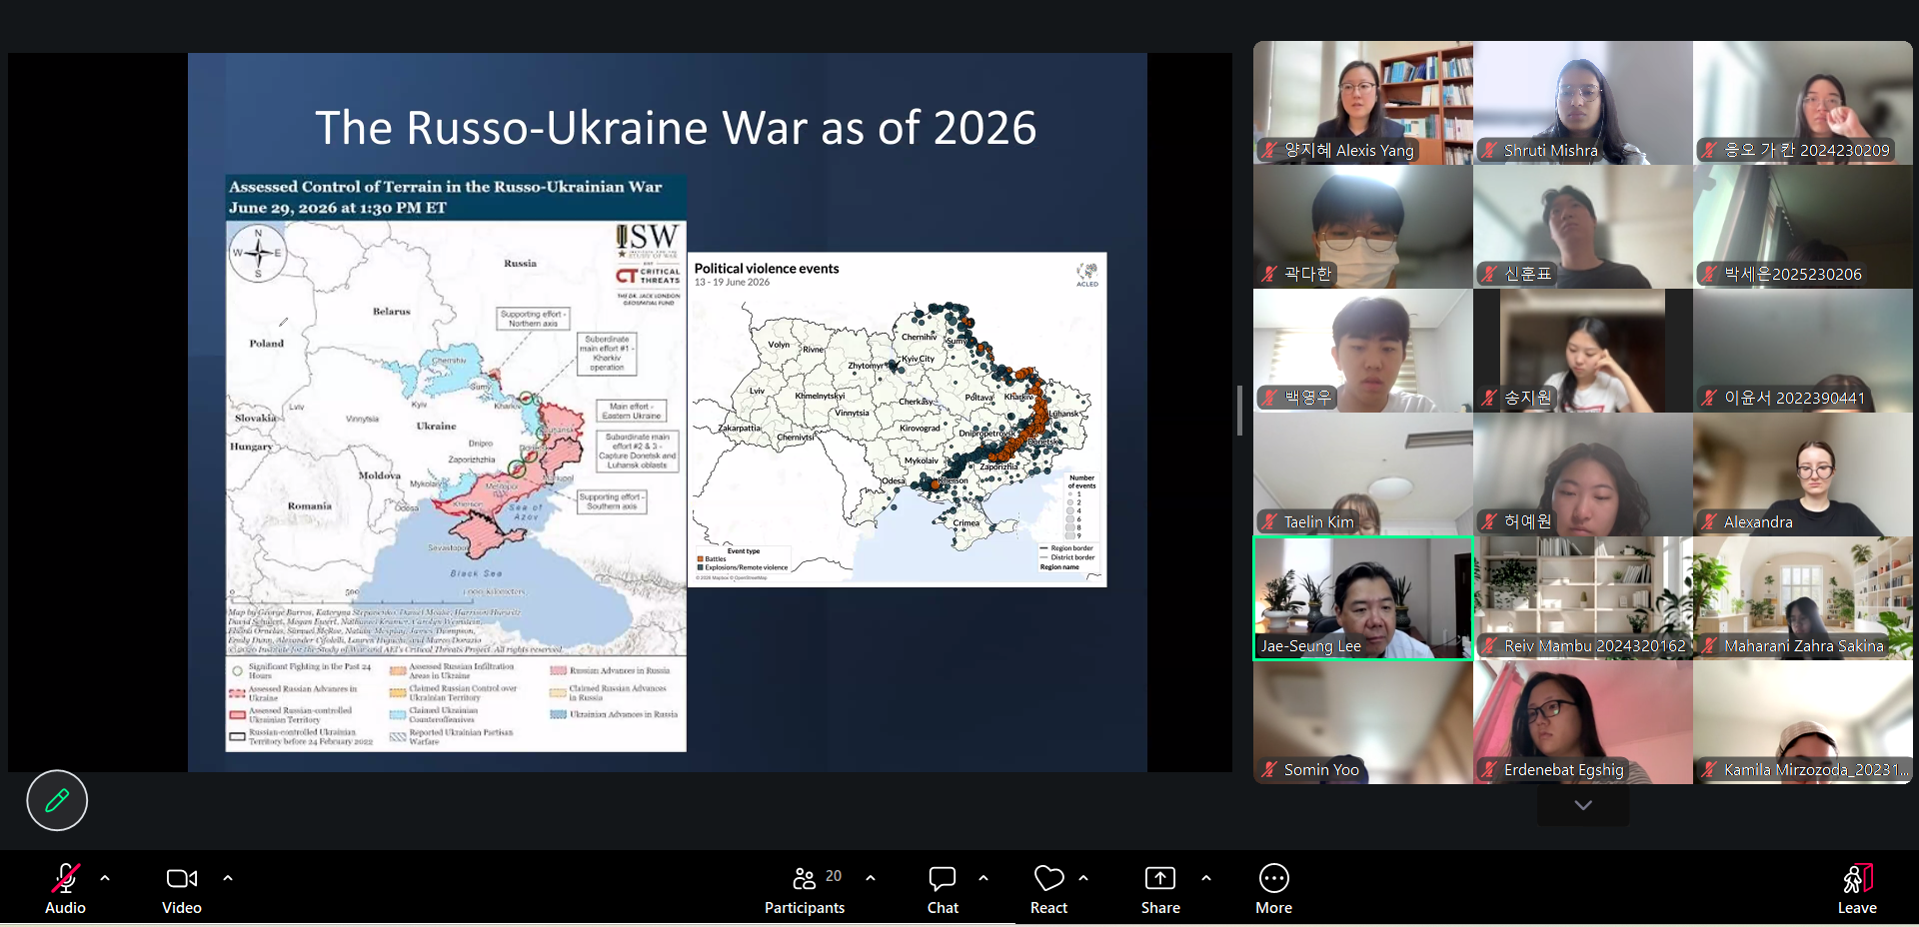This screenshot has height=927, width=1919.
Task: Toggle the Video camera
Action: pos(182,887)
